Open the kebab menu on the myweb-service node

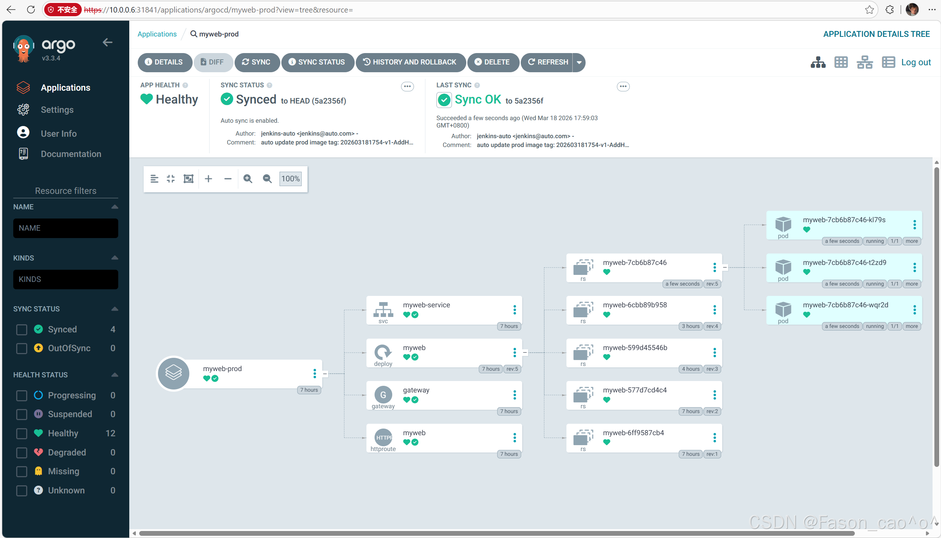pos(515,310)
